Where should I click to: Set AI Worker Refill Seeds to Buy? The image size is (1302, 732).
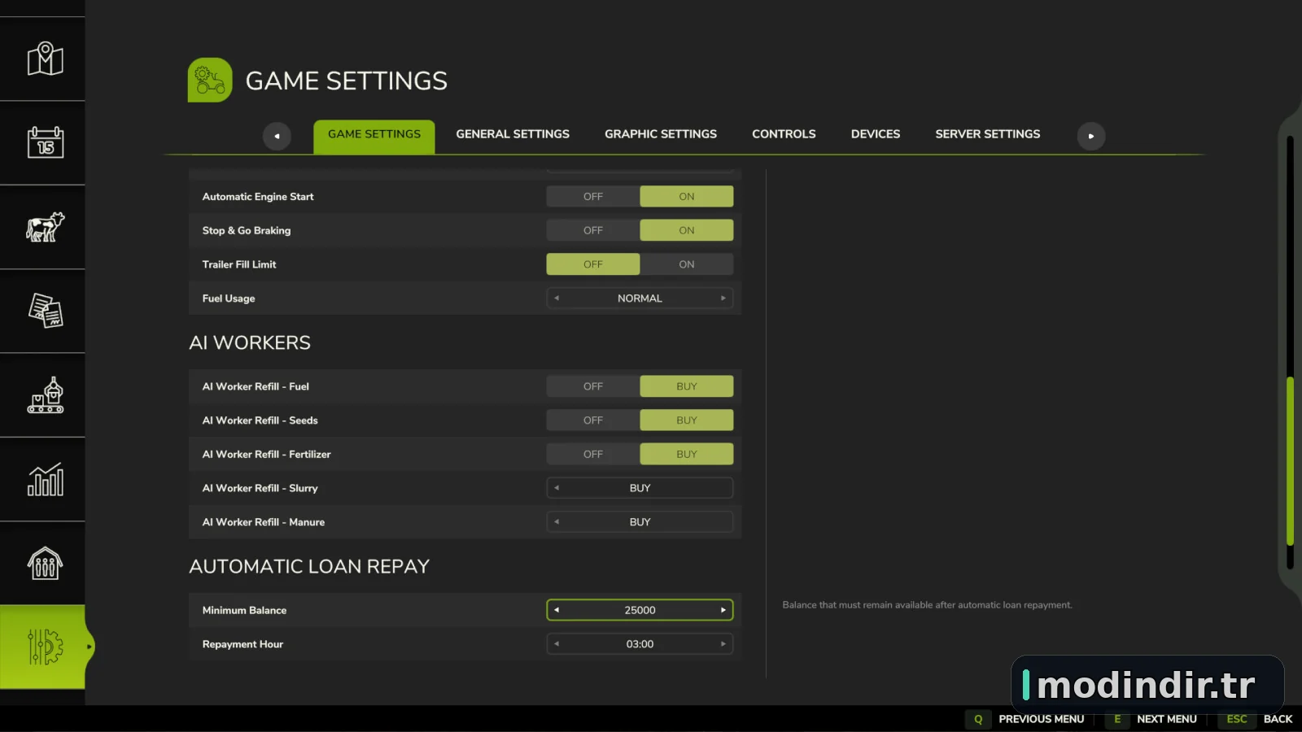point(687,420)
